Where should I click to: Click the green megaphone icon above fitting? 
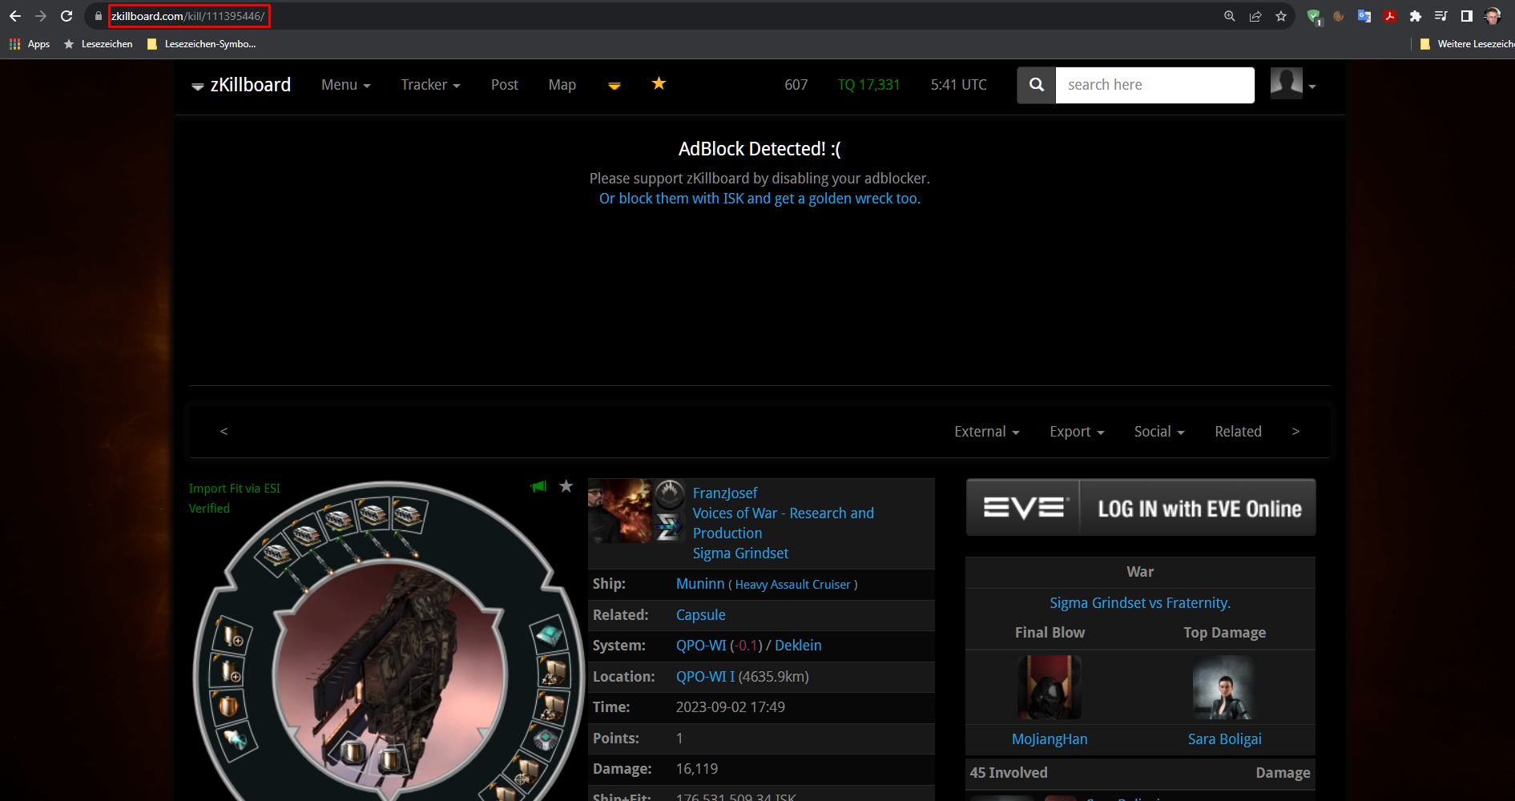click(538, 486)
